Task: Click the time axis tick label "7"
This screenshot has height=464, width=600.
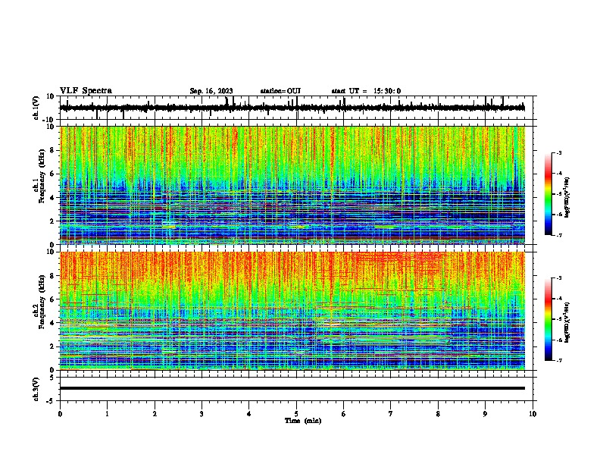Action: tap(391, 414)
